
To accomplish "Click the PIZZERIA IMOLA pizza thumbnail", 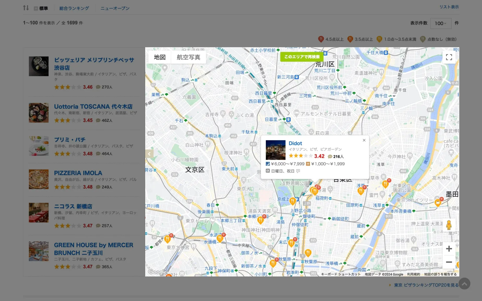I will (x=39, y=179).
